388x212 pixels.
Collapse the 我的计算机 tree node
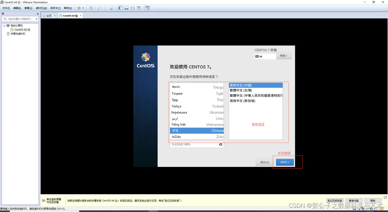4,26
